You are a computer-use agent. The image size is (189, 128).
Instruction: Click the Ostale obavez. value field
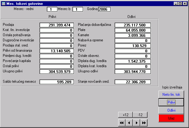(133, 56)
